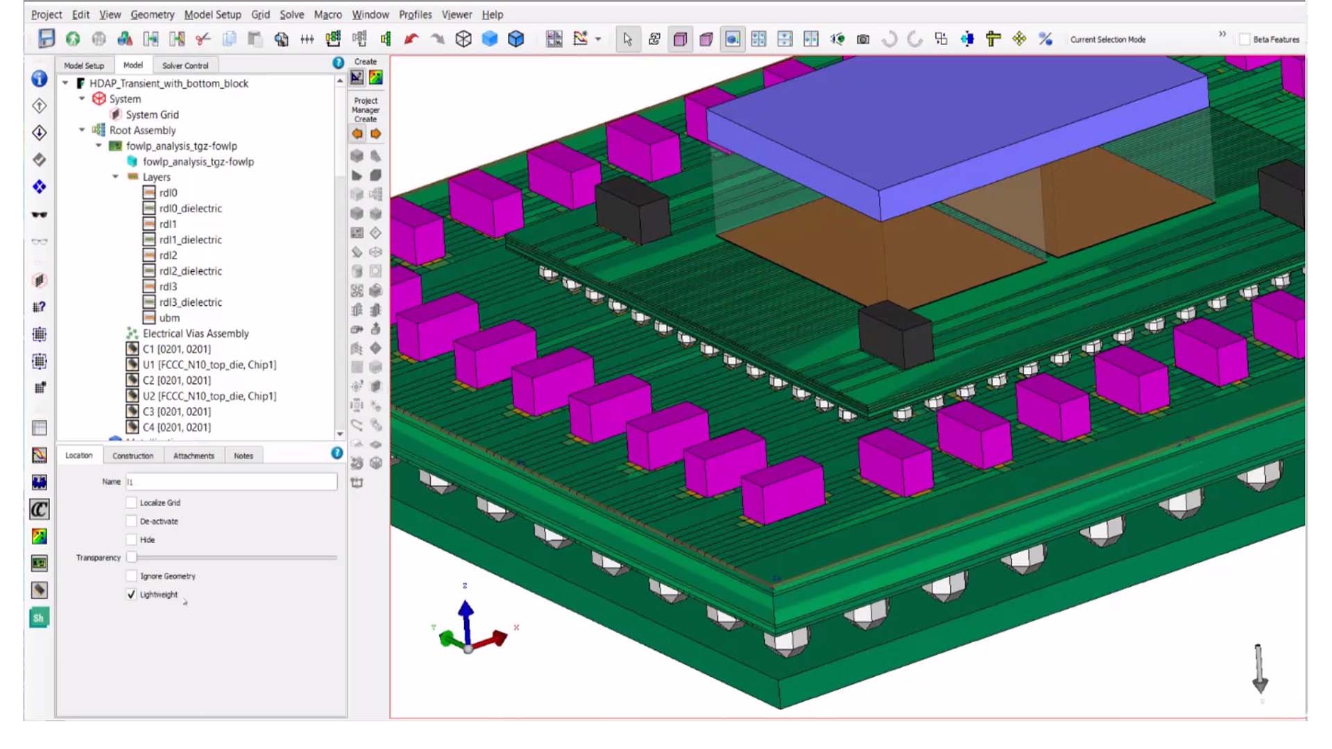This screenshot has height=749, width=1332.
Task: Switch to the Solver Control tab
Action: tap(185, 65)
